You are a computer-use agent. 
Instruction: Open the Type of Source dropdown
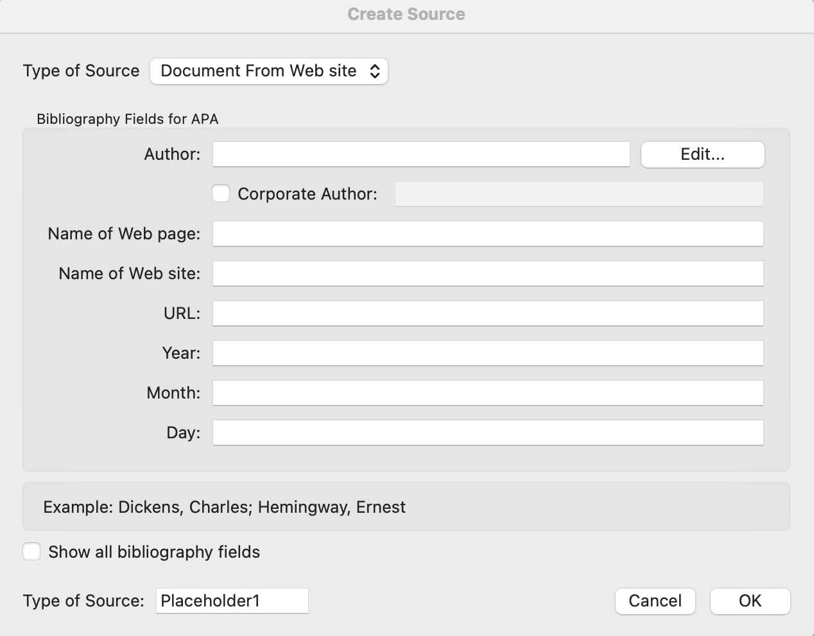(x=268, y=71)
